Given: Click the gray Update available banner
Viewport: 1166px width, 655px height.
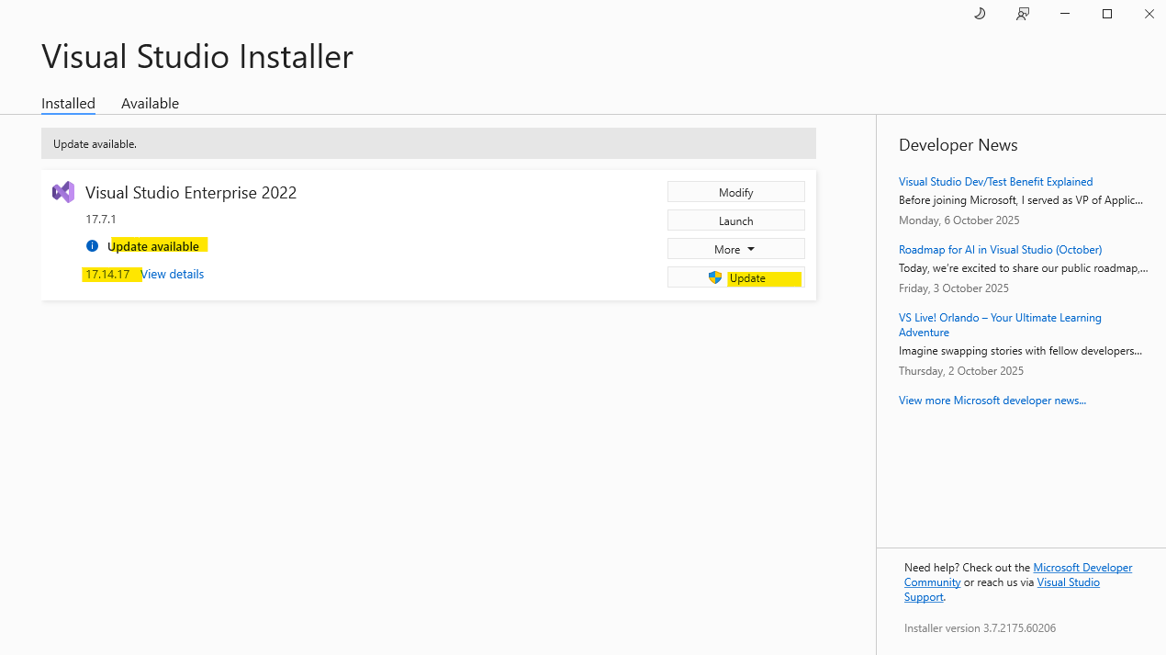Looking at the screenshot, I should (429, 143).
